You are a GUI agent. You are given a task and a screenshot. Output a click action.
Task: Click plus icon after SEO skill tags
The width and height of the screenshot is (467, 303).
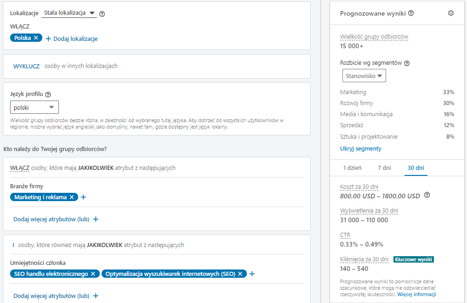(252, 274)
